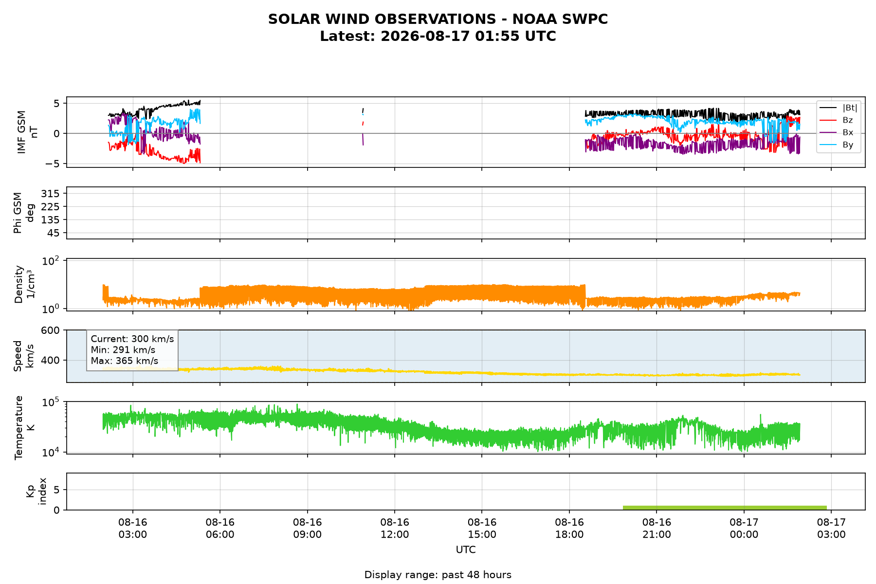Click the Kp index axis label

coord(36,492)
